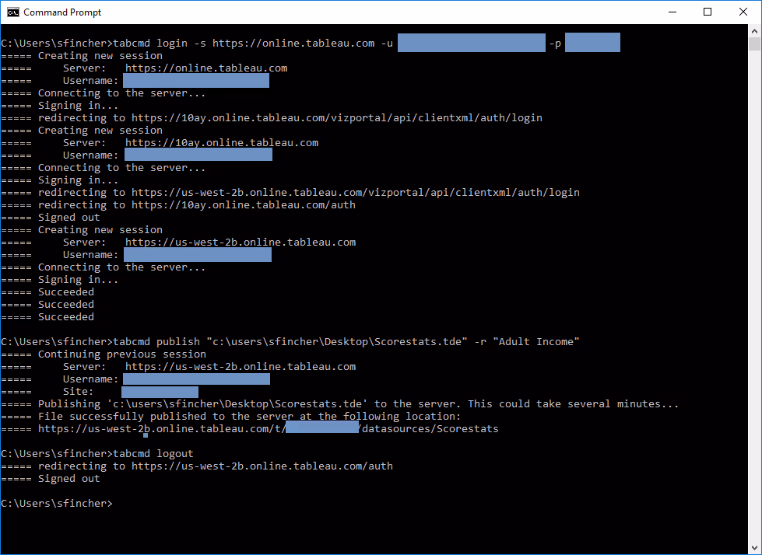This screenshot has width=762, height=555.
Task: Click the Command Prompt title bar text
Action: point(62,12)
